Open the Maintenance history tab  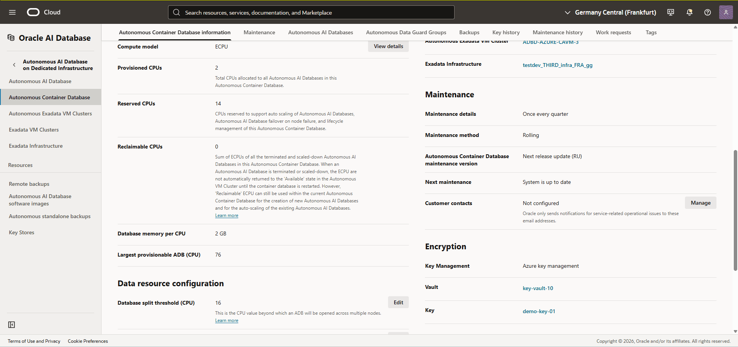point(558,32)
